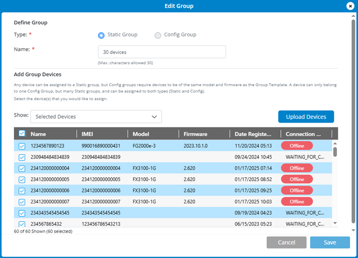Click the Cancel button
This screenshot has height=258, width=358.
(286, 242)
